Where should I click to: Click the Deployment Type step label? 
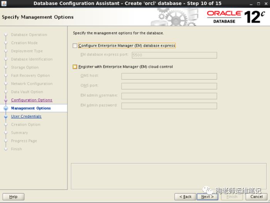point(27,51)
